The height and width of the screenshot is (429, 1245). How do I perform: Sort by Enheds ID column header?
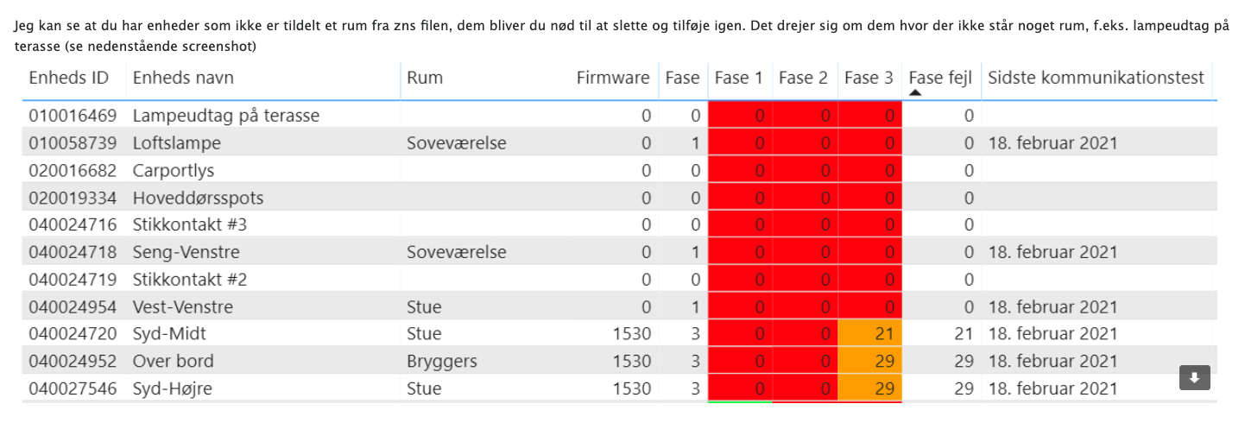[x=69, y=78]
